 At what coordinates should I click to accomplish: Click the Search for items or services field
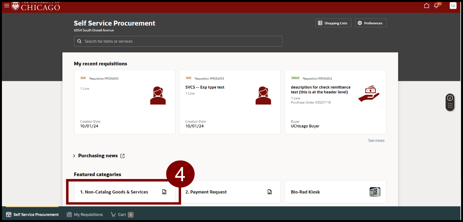tap(178, 41)
